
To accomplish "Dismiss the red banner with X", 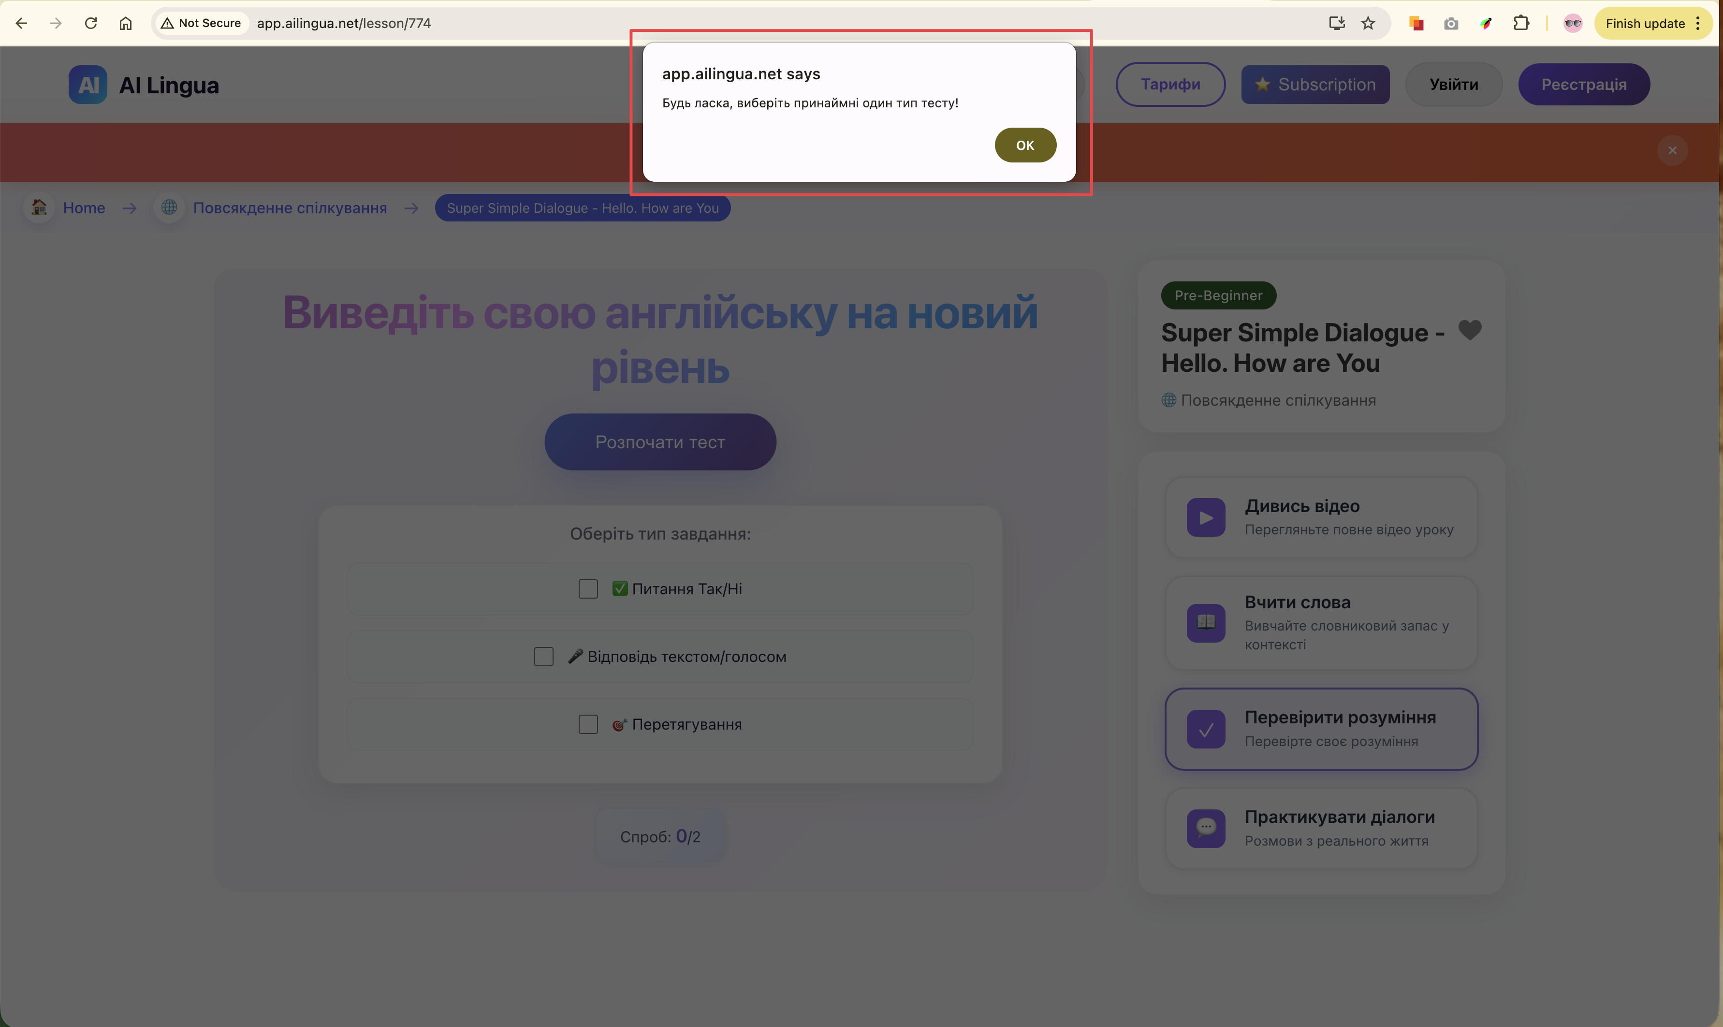I will [1672, 150].
